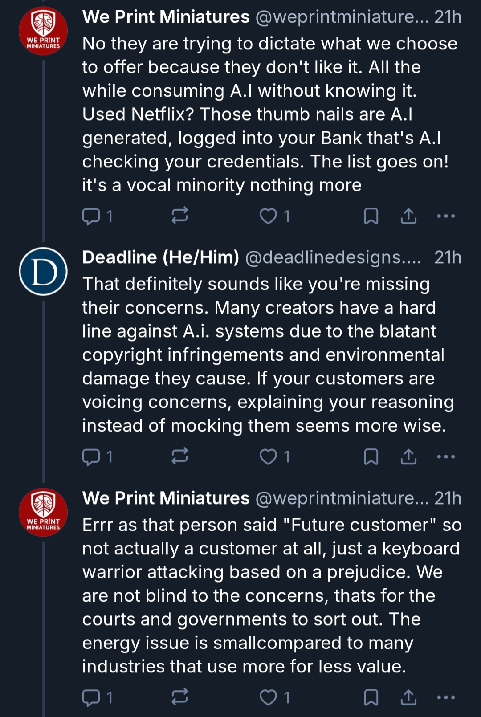
Task: Reply to the "keyboard warrior" post
Action: [x=91, y=697]
